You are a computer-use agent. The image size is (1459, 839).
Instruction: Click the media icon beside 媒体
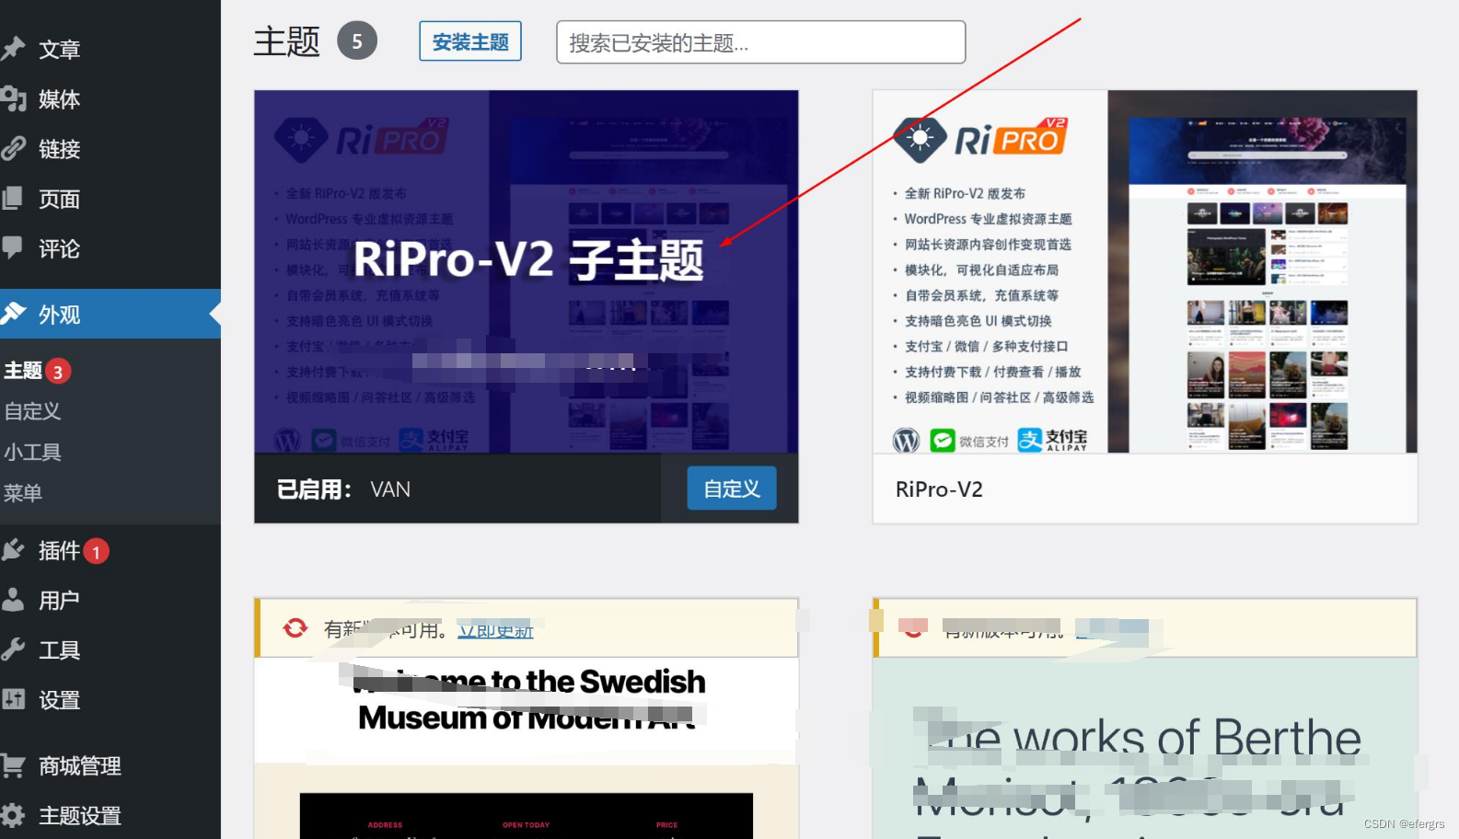[13, 98]
